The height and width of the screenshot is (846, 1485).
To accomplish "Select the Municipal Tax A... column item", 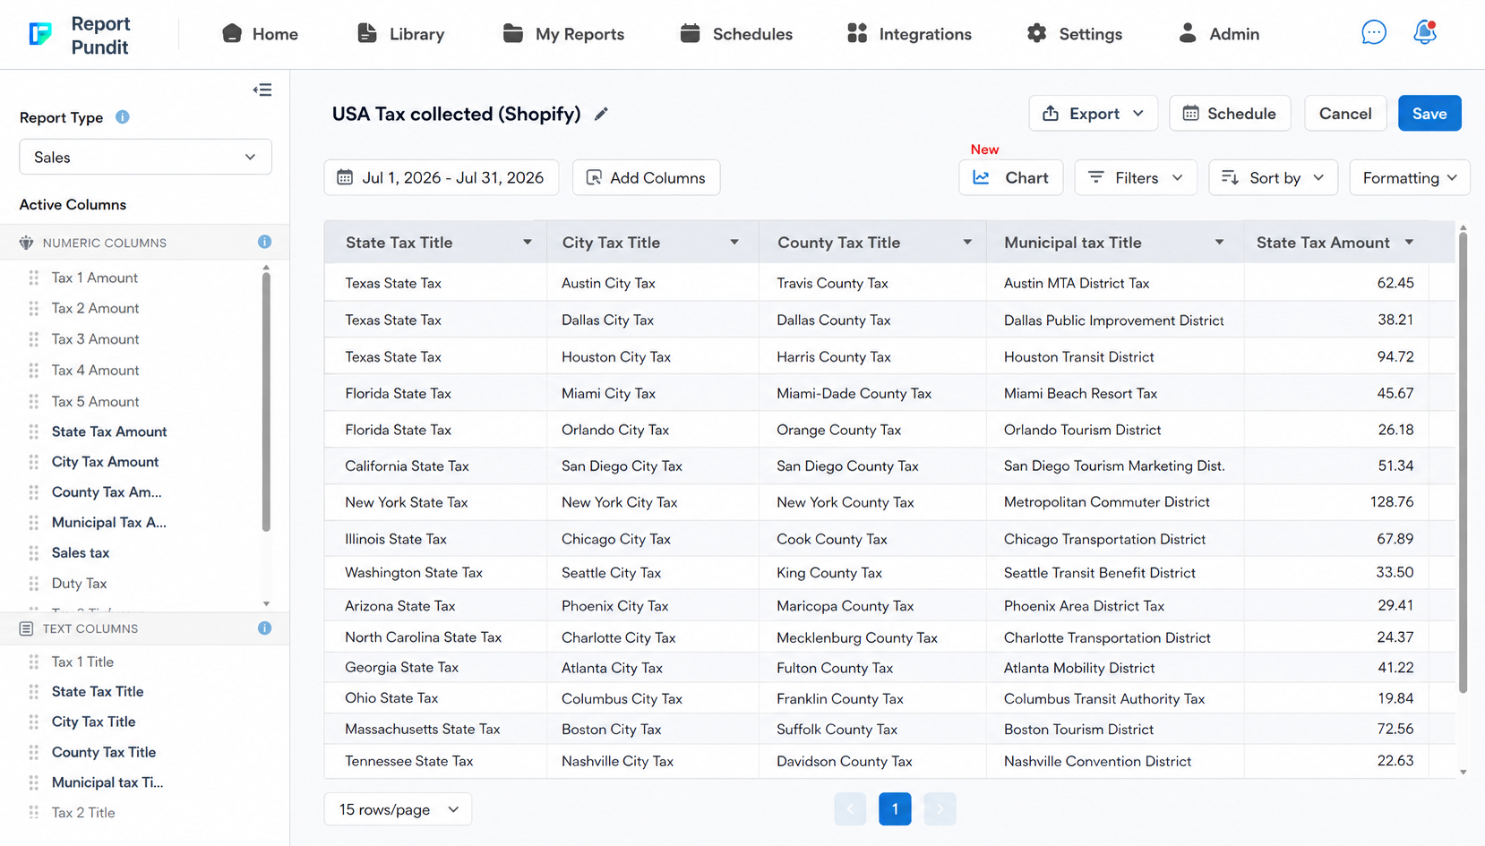I will tap(108, 523).
